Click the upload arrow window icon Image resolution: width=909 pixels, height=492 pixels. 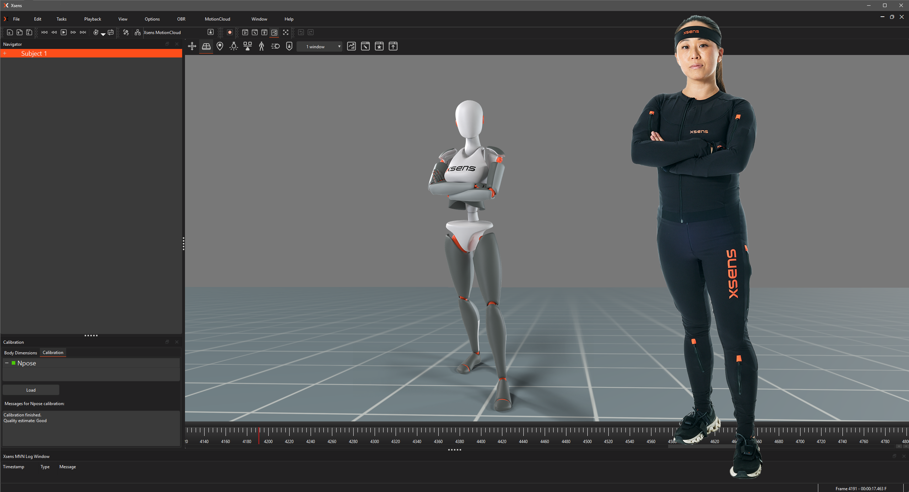coord(393,46)
